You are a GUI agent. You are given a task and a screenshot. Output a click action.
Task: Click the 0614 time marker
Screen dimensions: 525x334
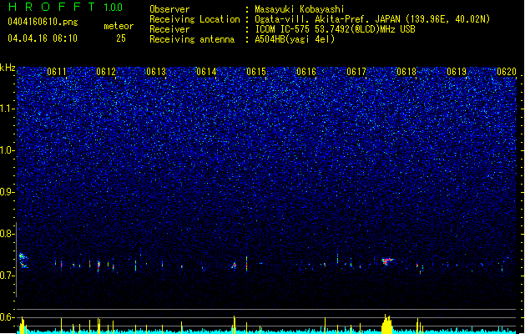tap(206, 72)
